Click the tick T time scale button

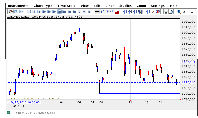point(29,12)
